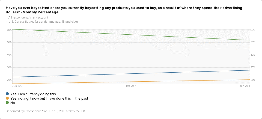Image resolution: width=262 pixels, height=119 pixels.
Task: Click the "U.S. Census figures" weighting text
Action: pyautogui.click(x=42, y=22)
